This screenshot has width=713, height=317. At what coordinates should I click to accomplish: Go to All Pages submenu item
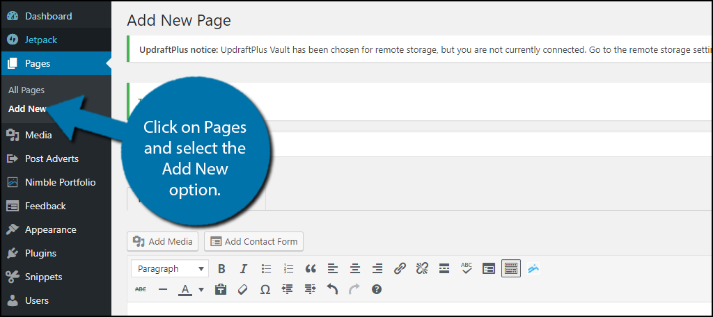[x=26, y=90]
